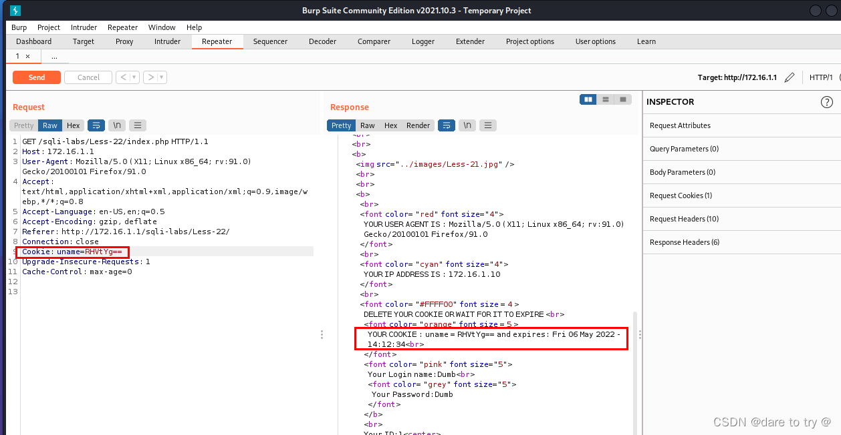Click the 'YOUR IP ADDRESS IS' response line

click(x=432, y=274)
